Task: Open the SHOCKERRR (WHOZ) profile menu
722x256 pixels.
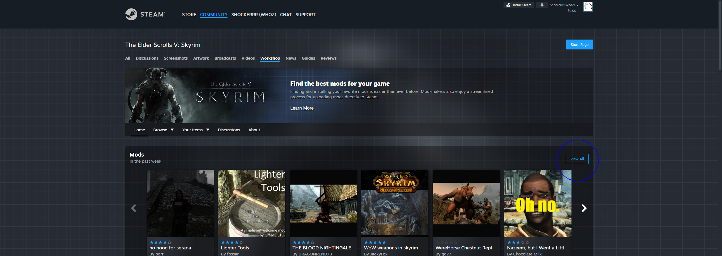Action: (254, 15)
